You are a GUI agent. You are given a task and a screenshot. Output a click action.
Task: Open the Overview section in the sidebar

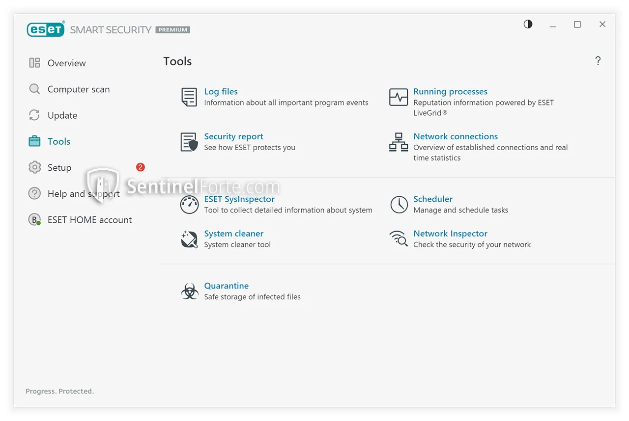[66, 63]
